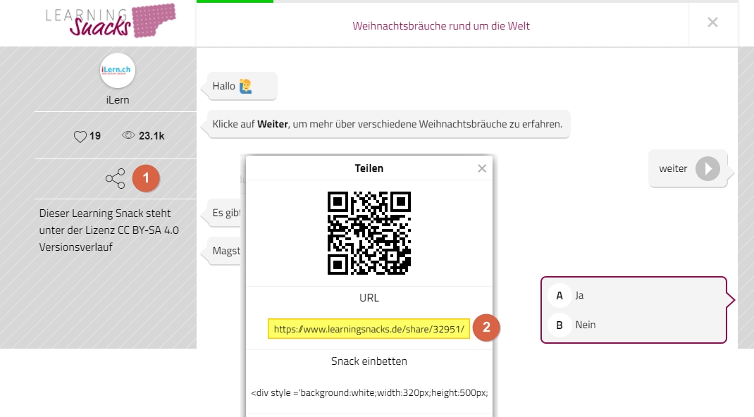Screen dimensions: 754x417
Task: Open the iLern.ch author avatar
Action: coord(118,70)
